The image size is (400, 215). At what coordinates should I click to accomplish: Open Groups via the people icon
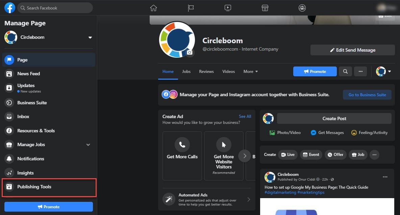(x=302, y=7)
